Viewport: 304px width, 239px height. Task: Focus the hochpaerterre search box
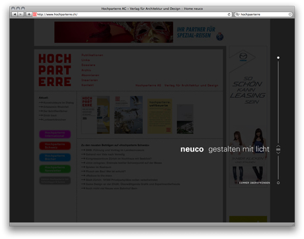coord(264,15)
